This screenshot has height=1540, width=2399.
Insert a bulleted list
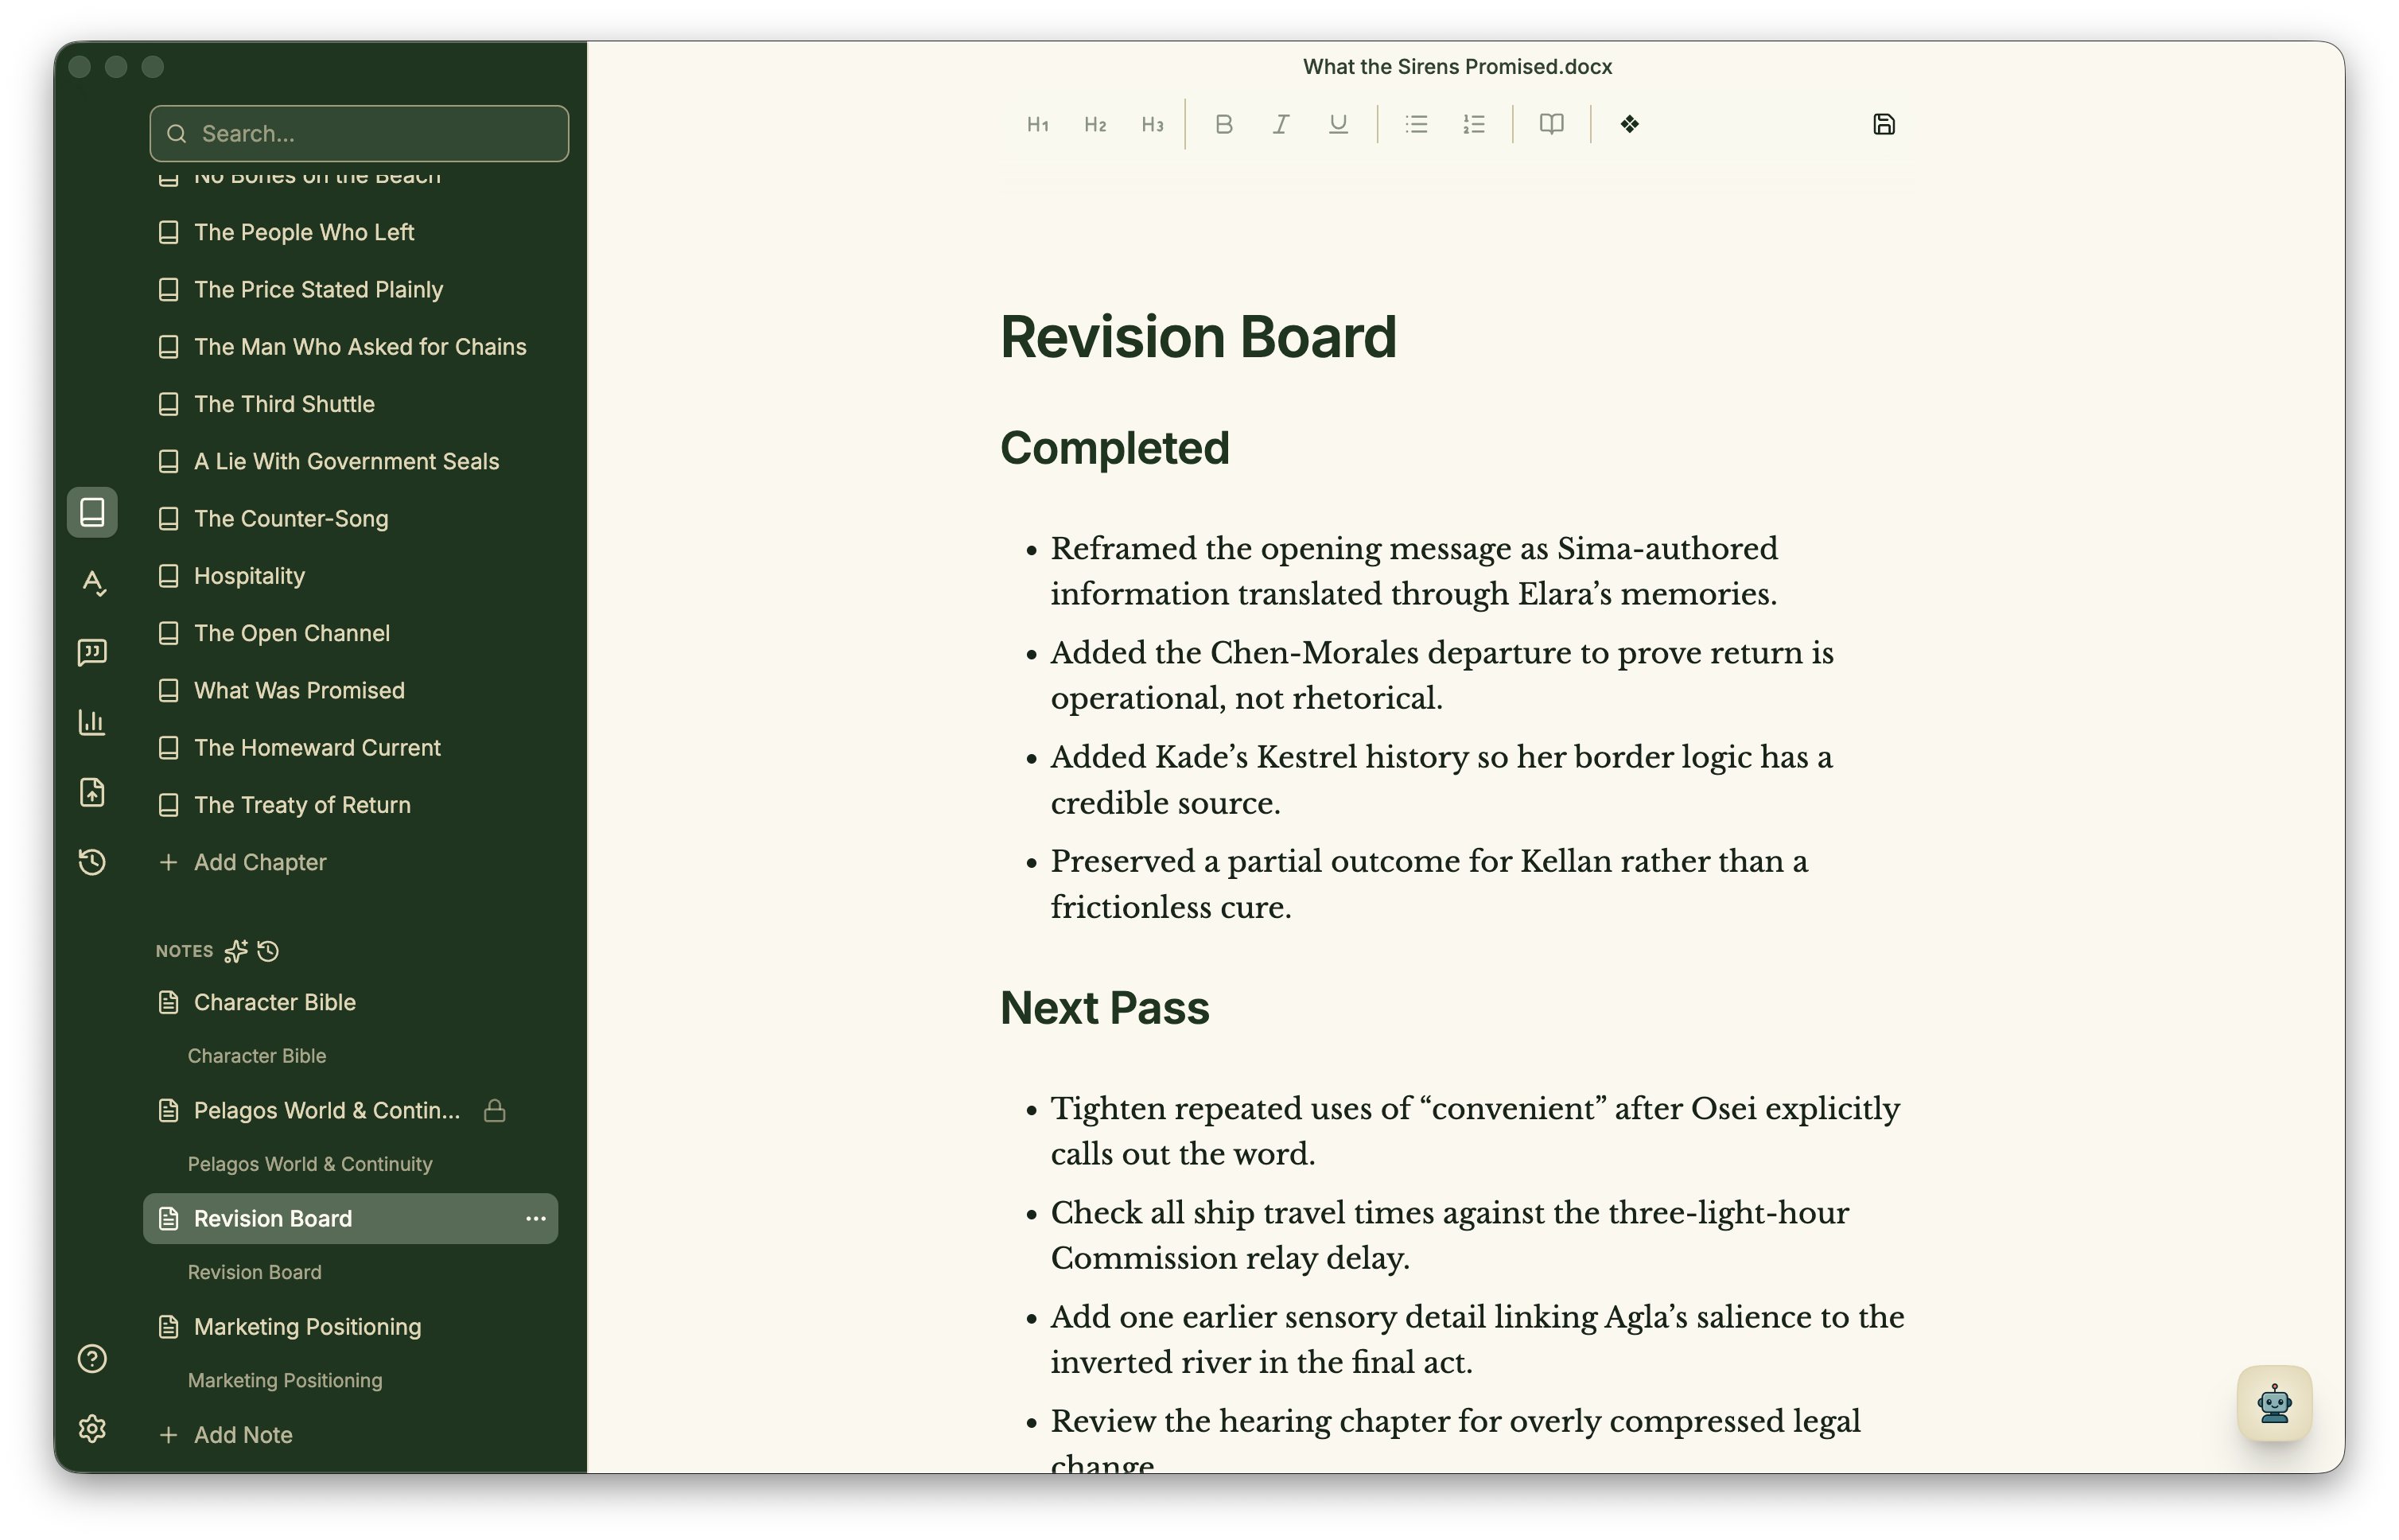(1416, 124)
